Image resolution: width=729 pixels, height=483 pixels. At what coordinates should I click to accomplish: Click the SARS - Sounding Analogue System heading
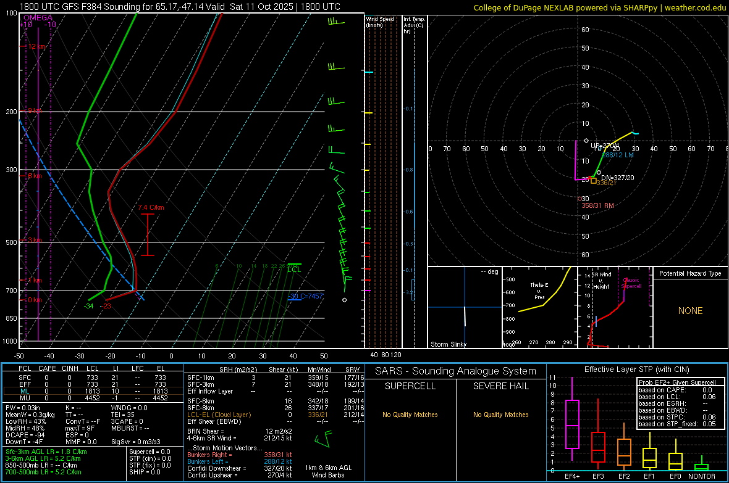(x=456, y=371)
